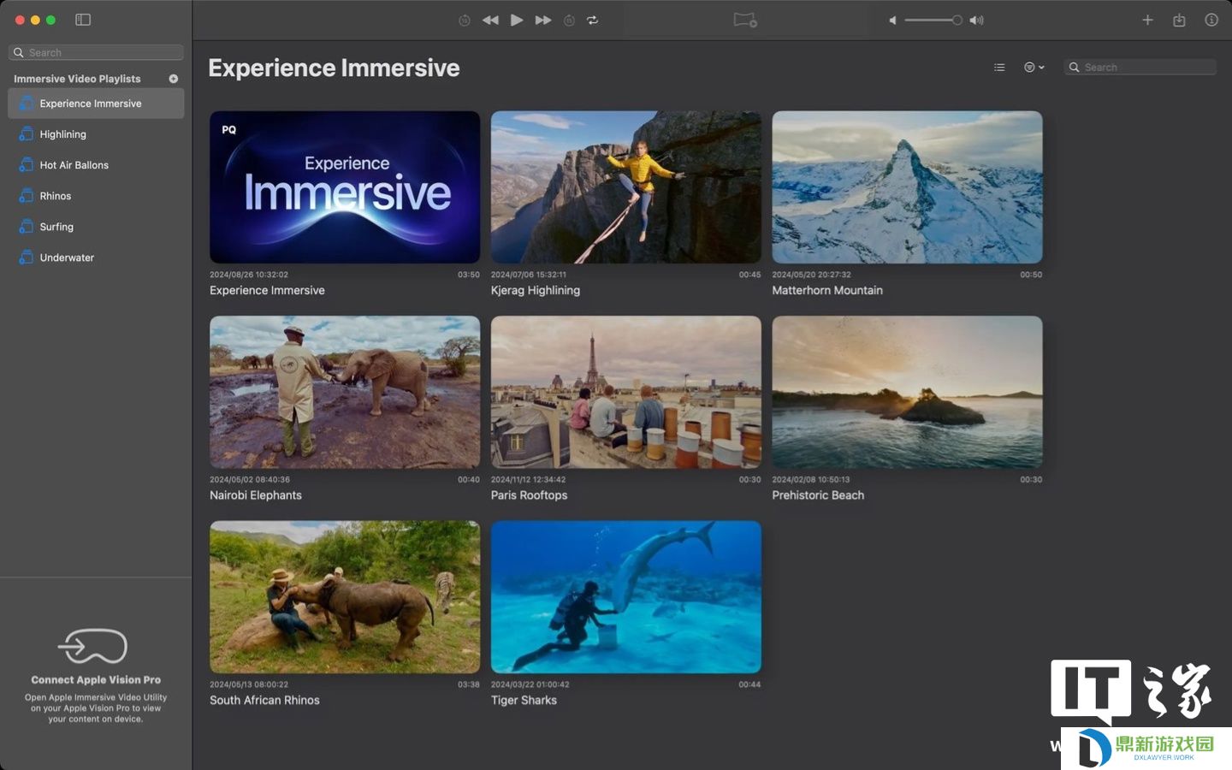Add a playlist with the plus button
Viewport: 1232px width, 770px height.
tap(174, 79)
